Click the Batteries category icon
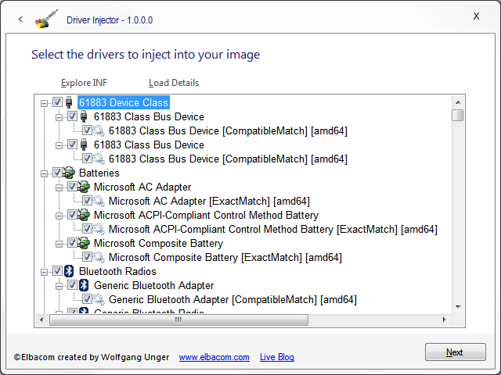 [69, 173]
